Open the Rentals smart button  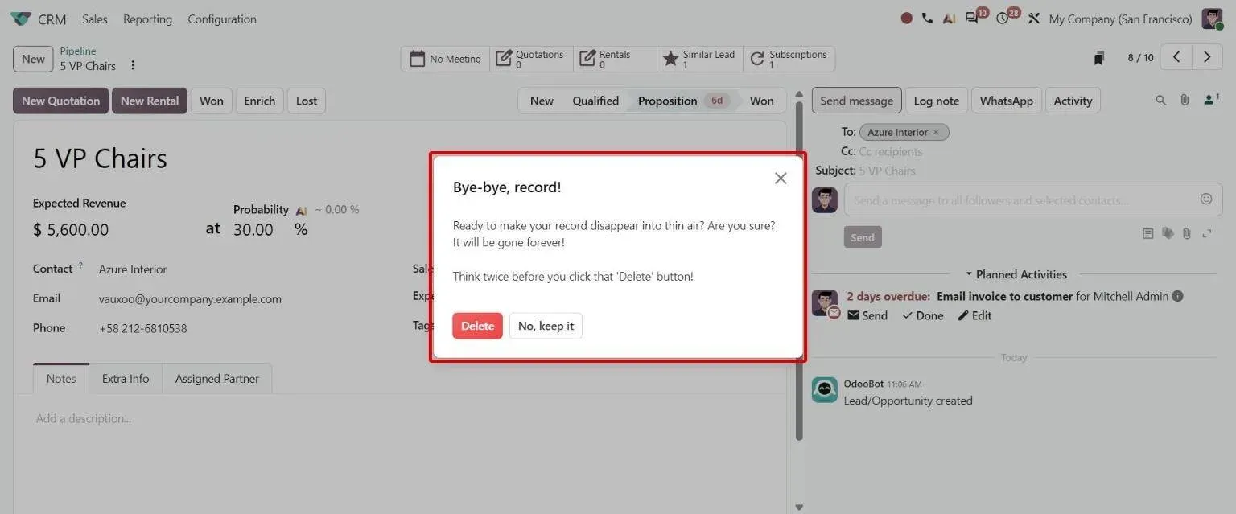(616, 59)
